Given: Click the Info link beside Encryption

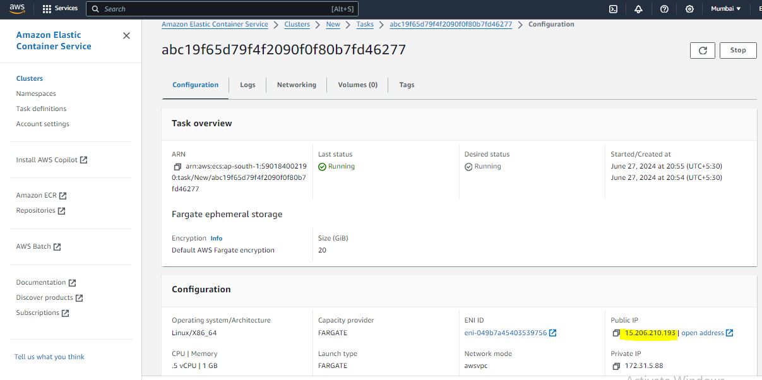Looking at the screenshot, I should pyautogui.click(x=216, y=238).
